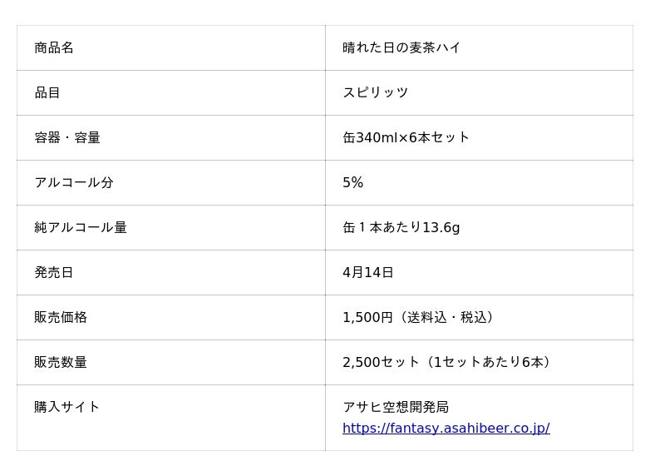Select the 容器・容量 label cell
This screenshot has height=476, width=665.
[67, 138]
